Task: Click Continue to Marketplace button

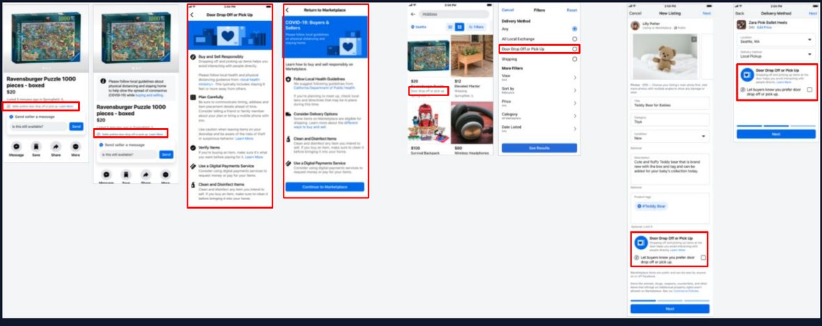Action: (x=325, y=187)
